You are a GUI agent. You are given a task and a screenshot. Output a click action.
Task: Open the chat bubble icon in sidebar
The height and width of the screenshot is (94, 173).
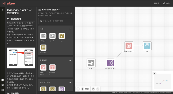click(x=3, y=80)
